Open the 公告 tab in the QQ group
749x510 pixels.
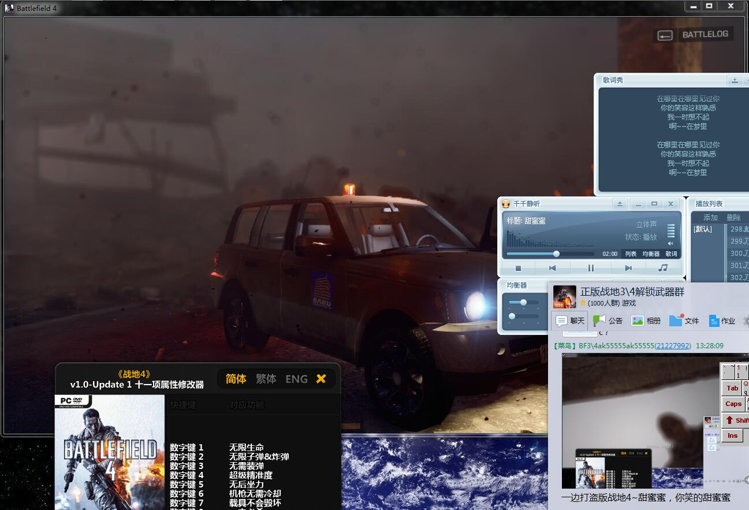(608, 321)
